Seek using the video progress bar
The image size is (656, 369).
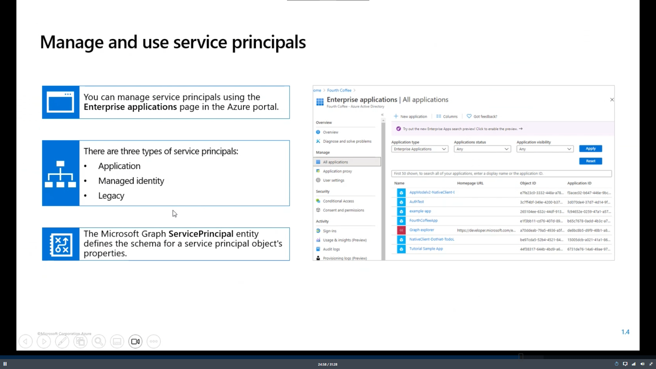click(328, 357)
